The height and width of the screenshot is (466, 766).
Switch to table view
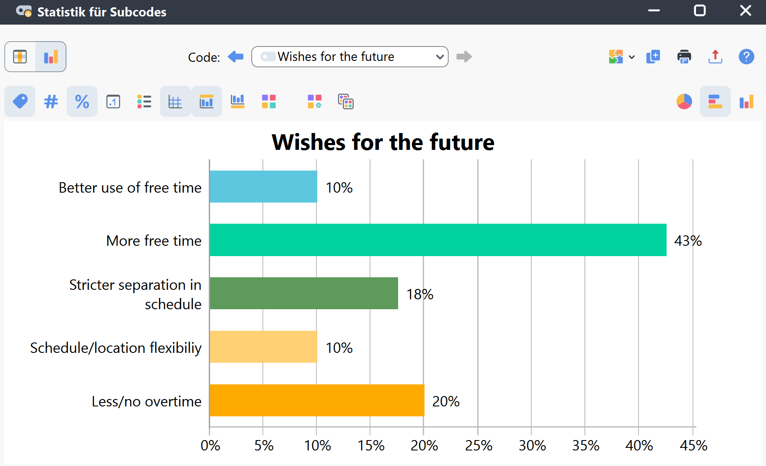(20, 57)
